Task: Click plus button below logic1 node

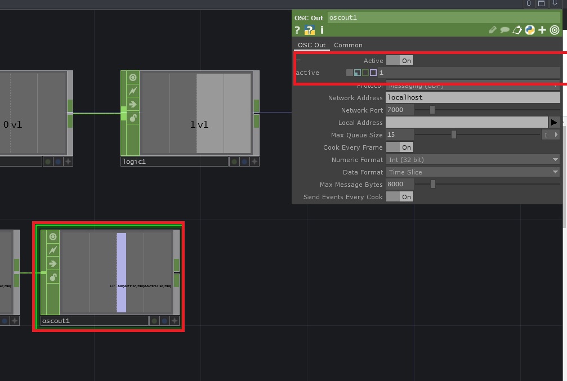Action: click(x=255, y=162)
